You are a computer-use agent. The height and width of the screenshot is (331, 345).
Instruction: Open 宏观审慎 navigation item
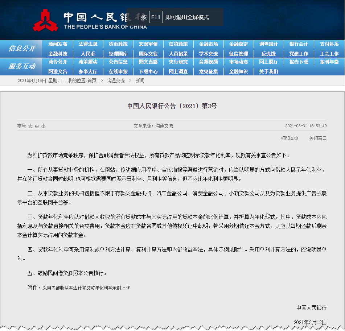click(148, 44)
